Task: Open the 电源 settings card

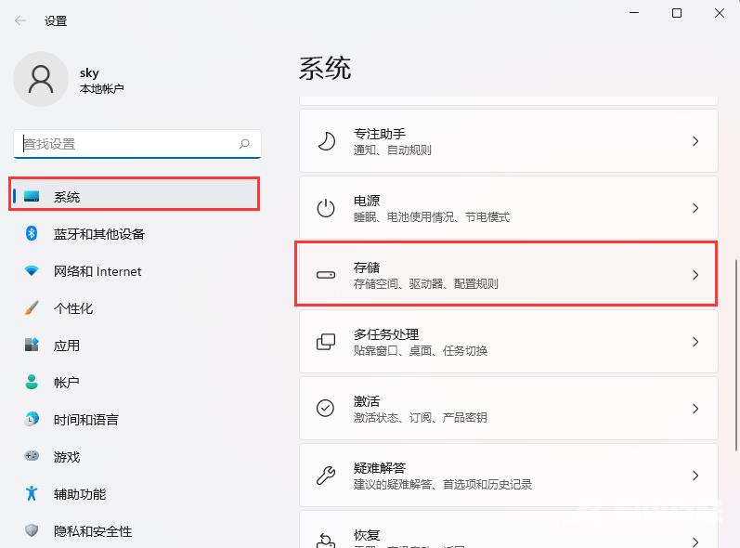Action: point(508,208)
